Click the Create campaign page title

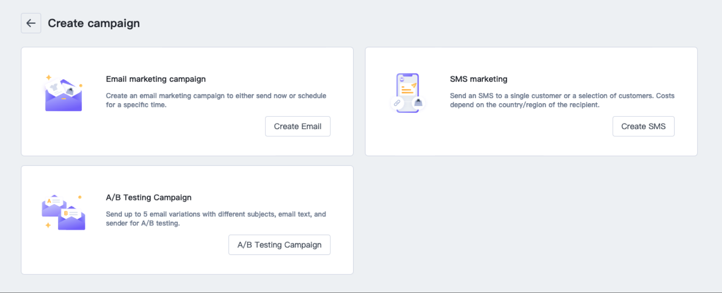pos(93,23)
